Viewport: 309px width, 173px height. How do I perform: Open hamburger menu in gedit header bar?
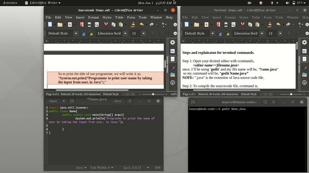click(x=129, y=101)
